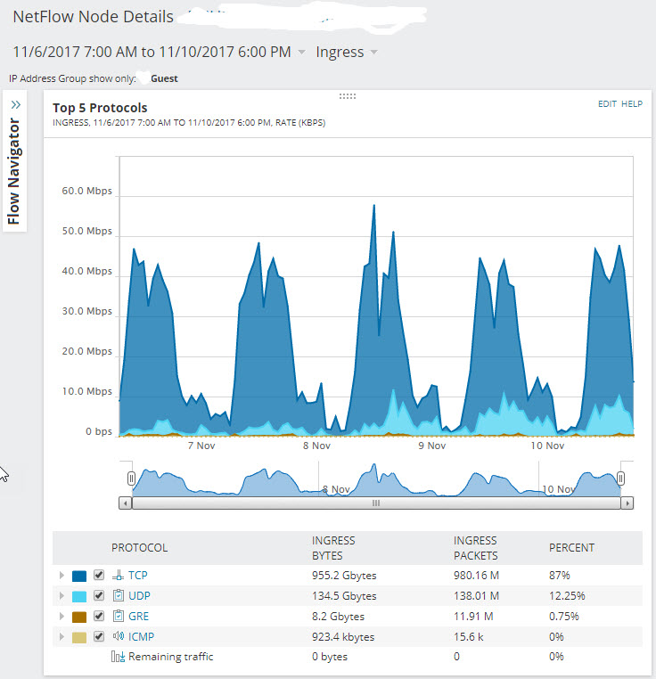The height and width of the screenshot is (679, 656).
Task: Click the TCP protocol icon
Action: pyautogui.click(x=118, y=575)
